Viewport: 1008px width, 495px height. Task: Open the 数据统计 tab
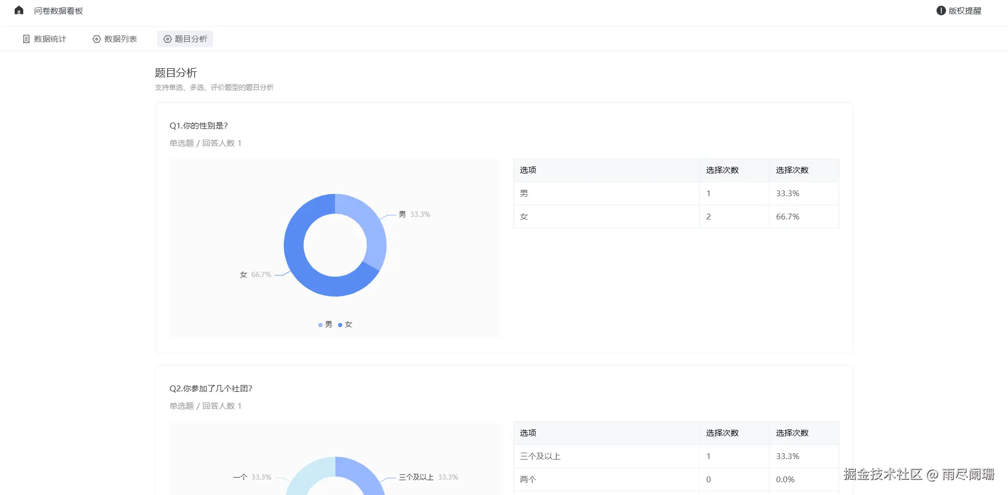click(x=44, y=39)
